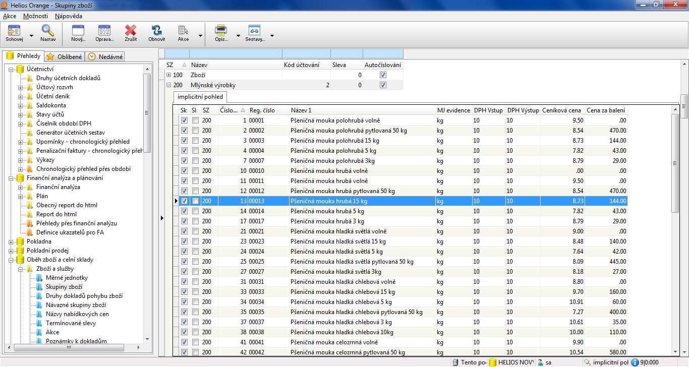Open Názvy nabídkových cen item
This screenshot has height=367, width=689.
click(x=77, y=314)
